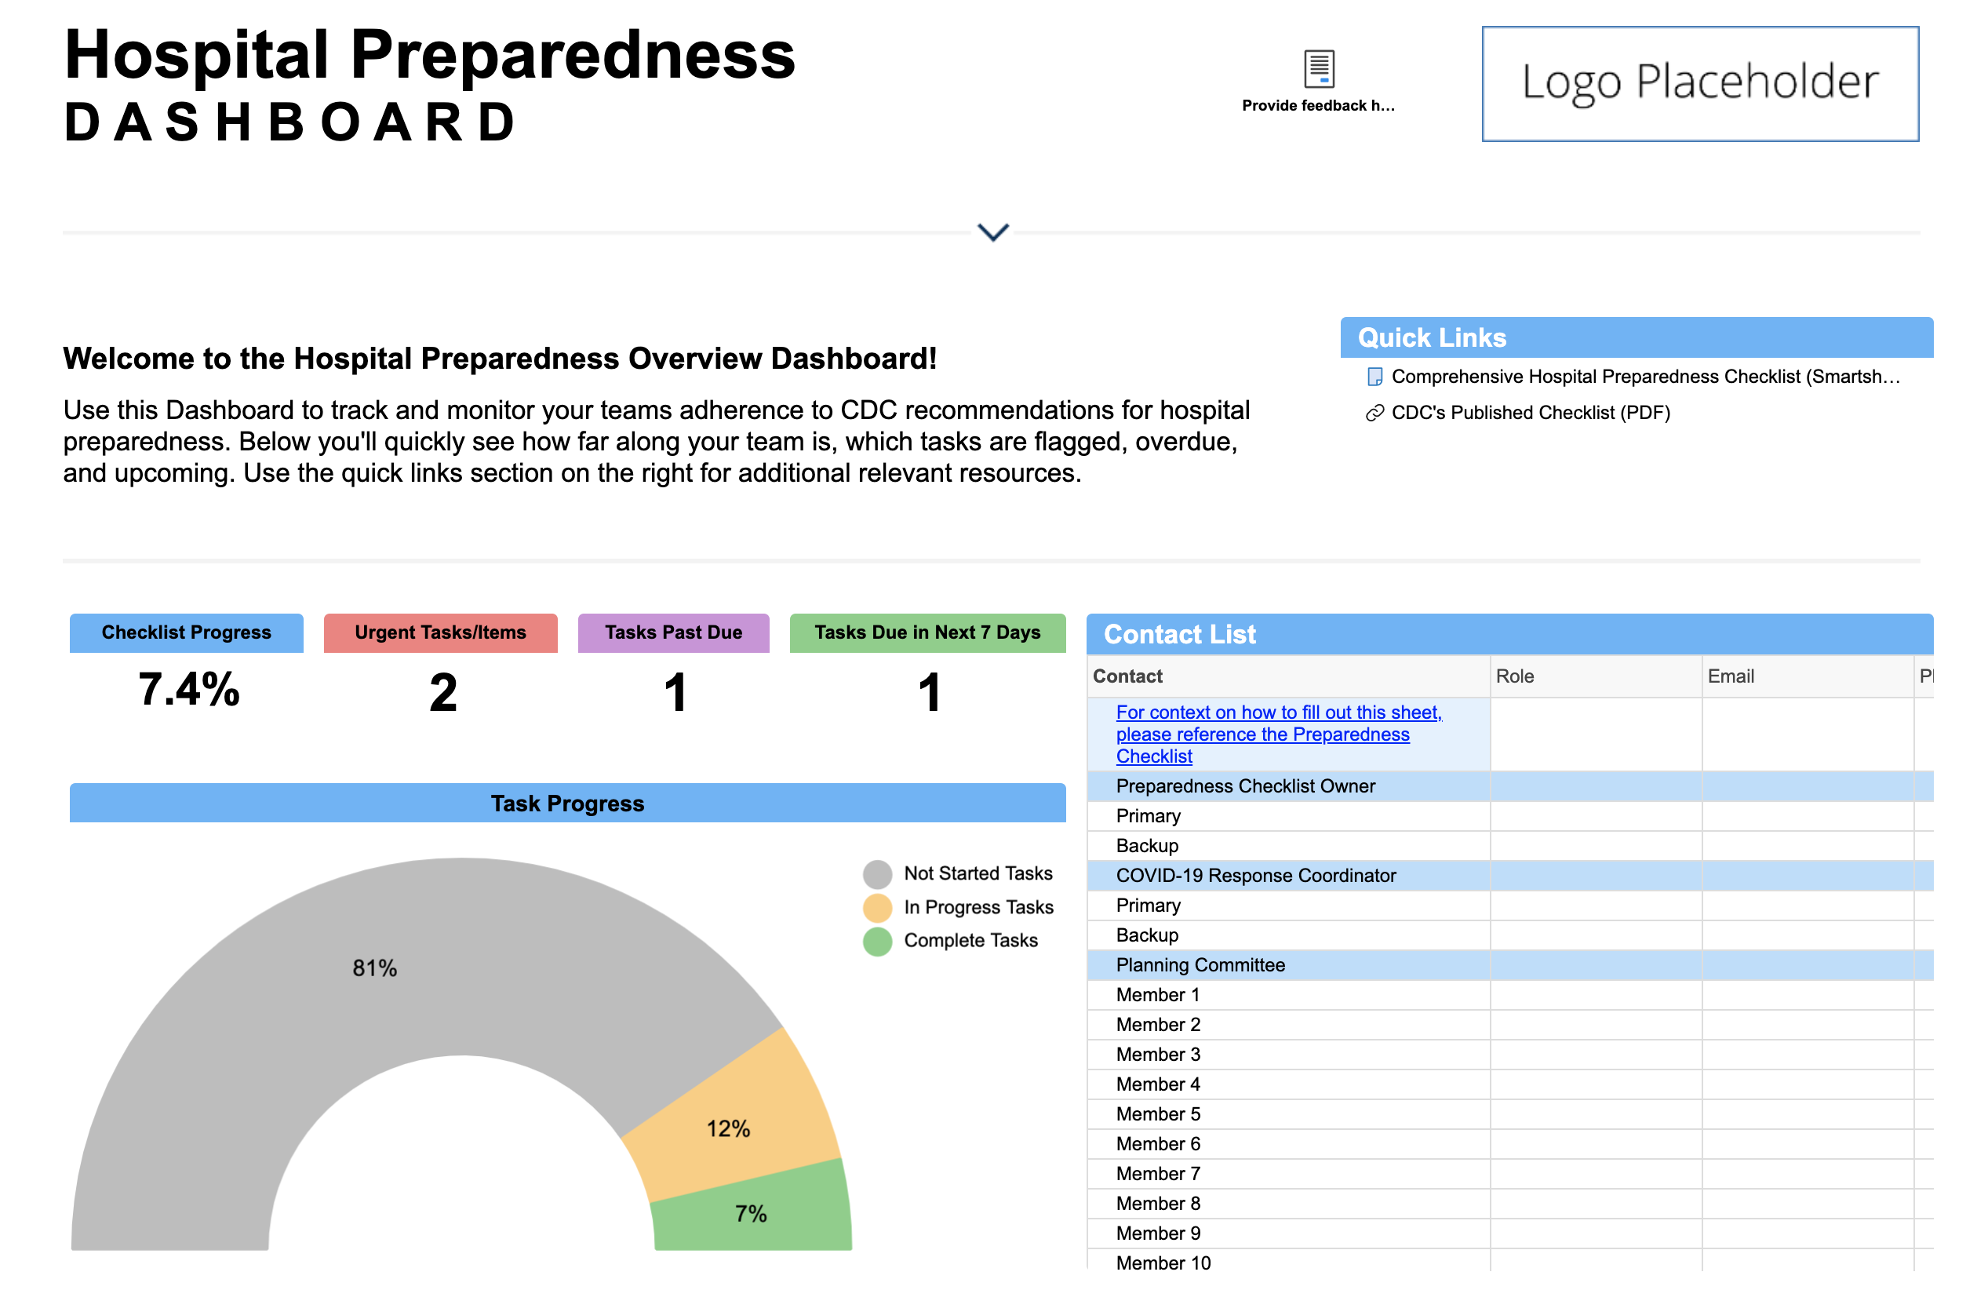Image resolution: width=1977 pixels, height=1290 pixels.
Task: Click the Logo Placeholder image
Action: coord(1699,83)
